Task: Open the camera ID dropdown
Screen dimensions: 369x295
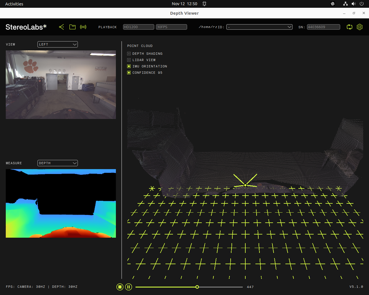Action: pyautogui.click(x=259, y=27)
